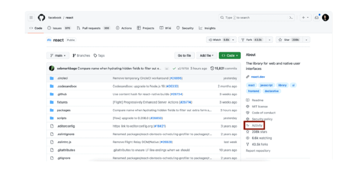Image resolution: width=342 pixels, height=182 pixels.
Task: Open pull request #18421 link
Action: point(160,126)
